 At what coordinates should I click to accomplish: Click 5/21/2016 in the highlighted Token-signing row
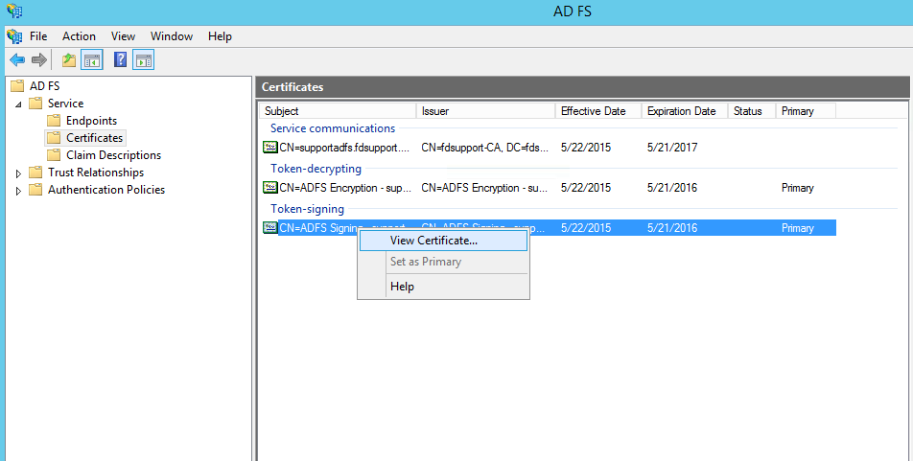click(x=672, y=227)
